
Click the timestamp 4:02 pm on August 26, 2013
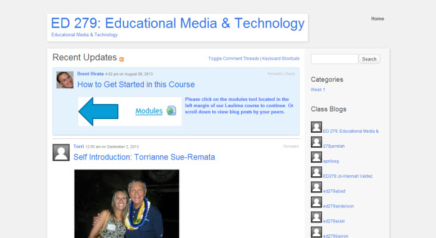pos(129,74)
